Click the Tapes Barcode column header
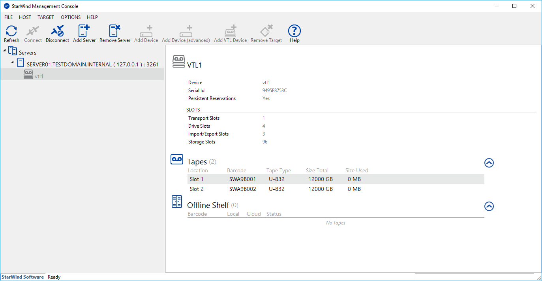542x281 pixels. (x=237, y=171)
